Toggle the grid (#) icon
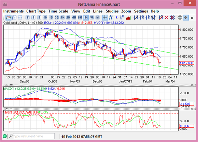 111,17
